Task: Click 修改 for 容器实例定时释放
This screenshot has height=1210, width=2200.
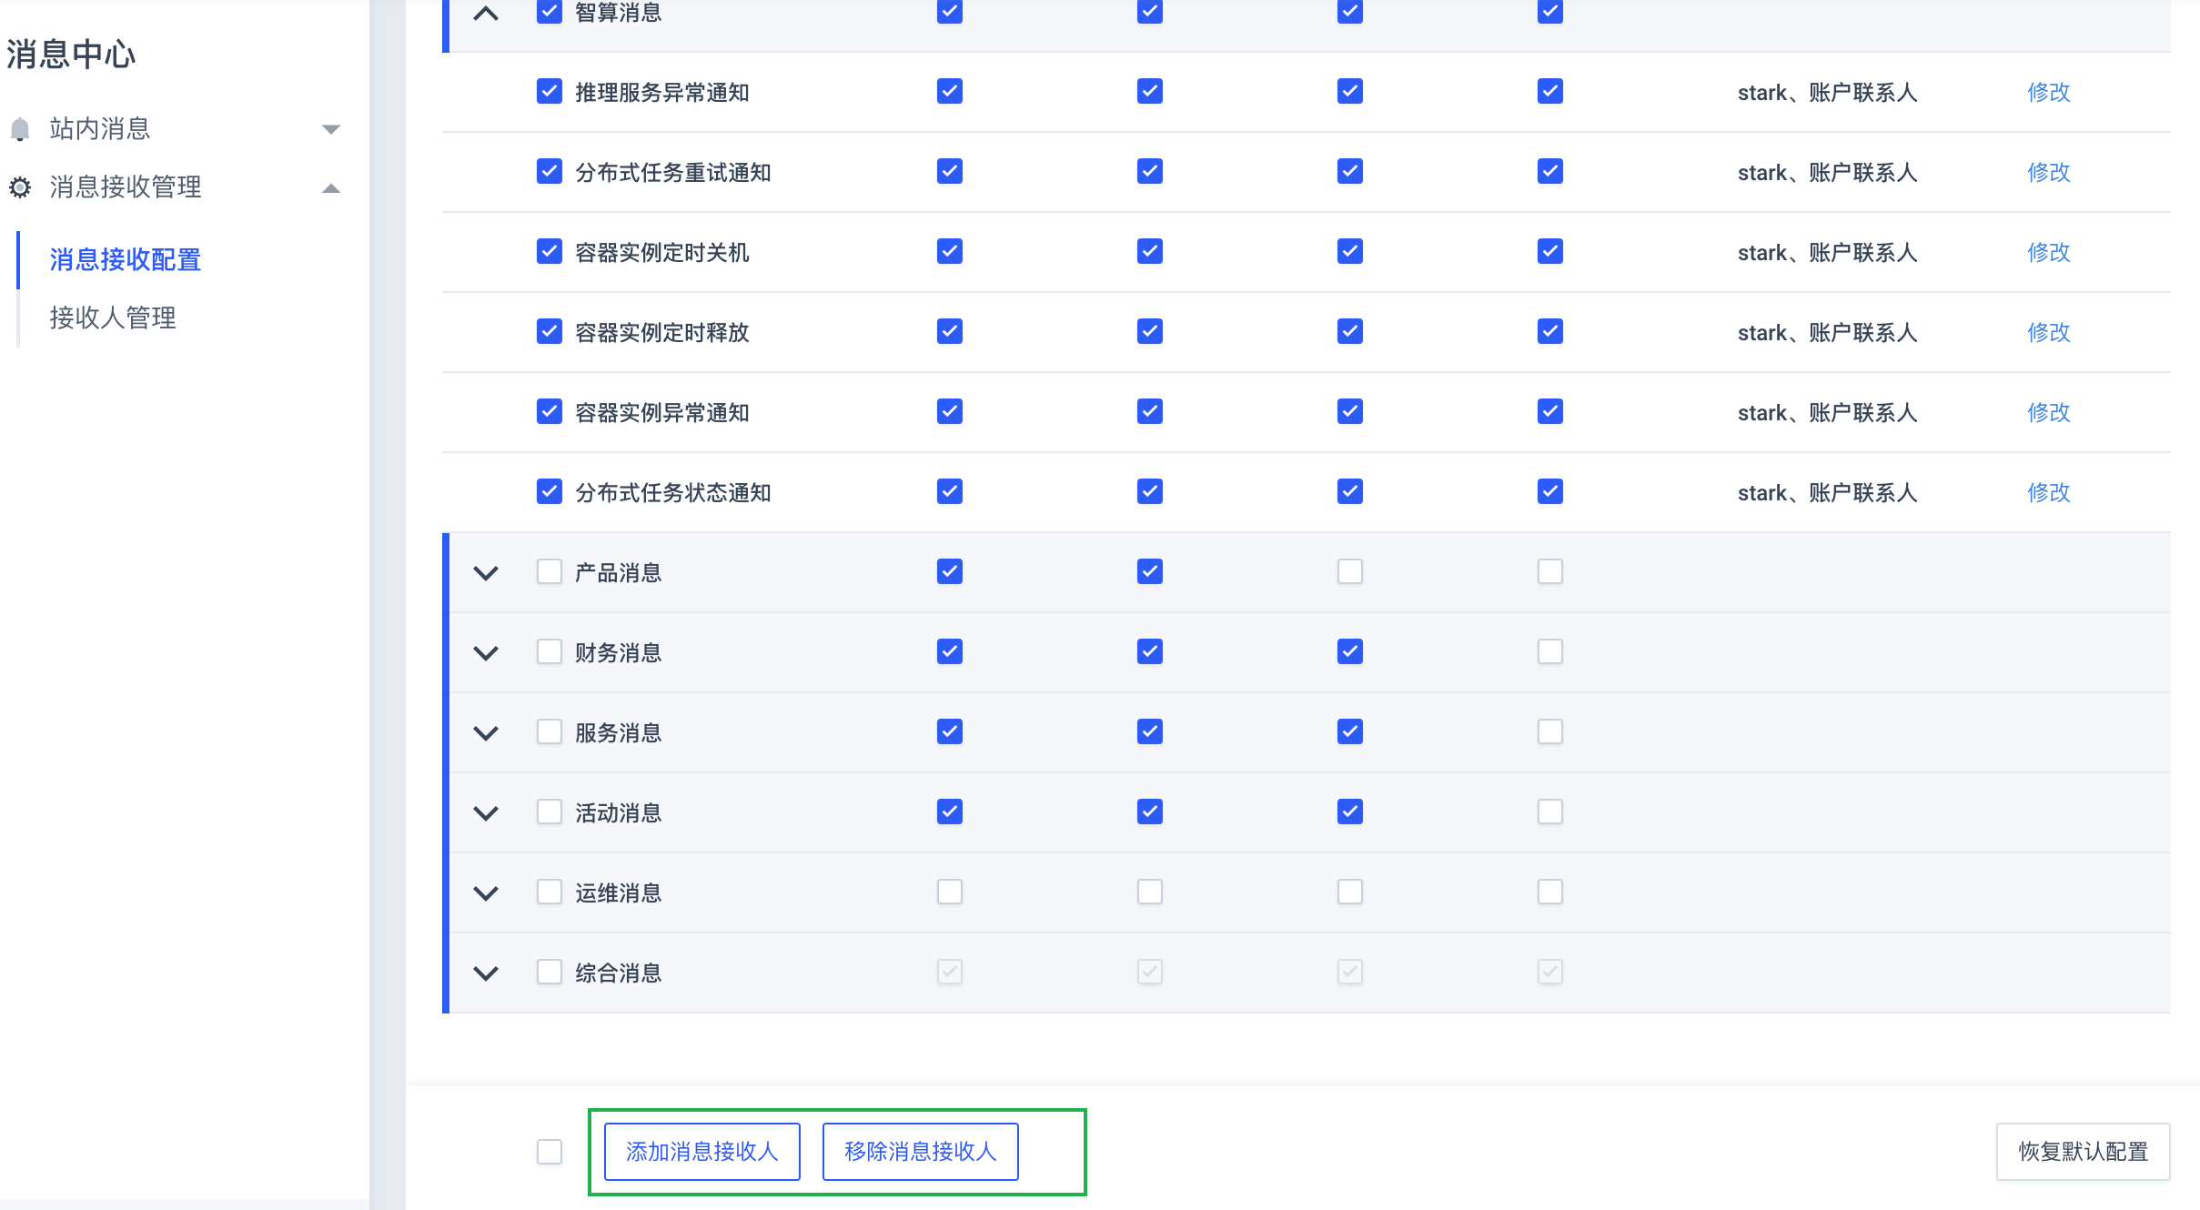Action: tap(2049, 332)
